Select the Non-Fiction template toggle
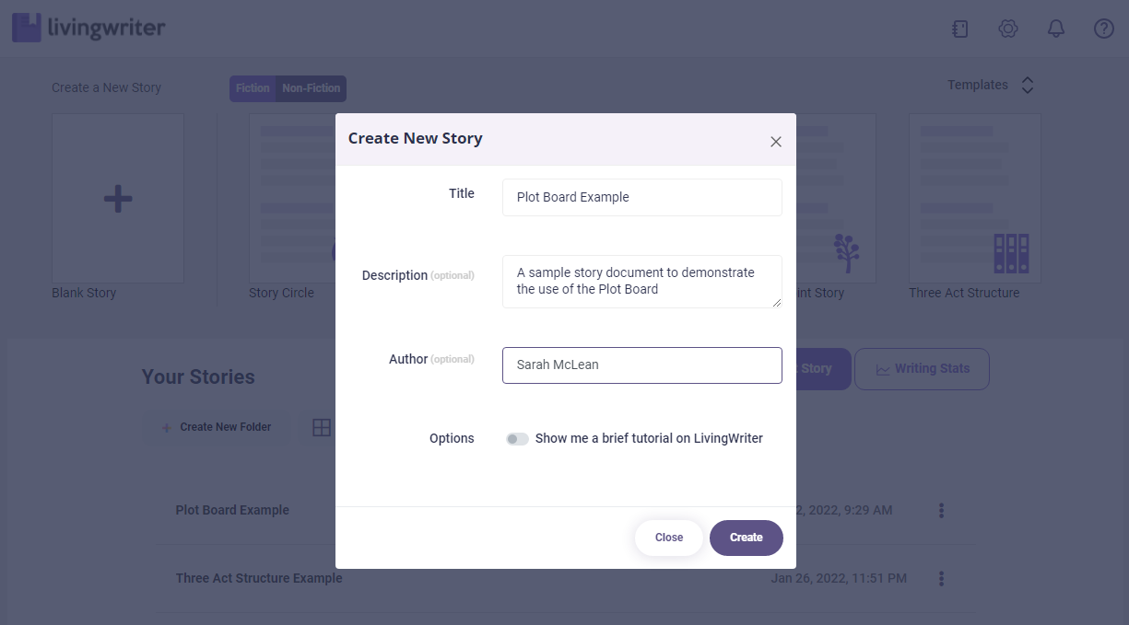1129x625 pixels. (312, 88)
